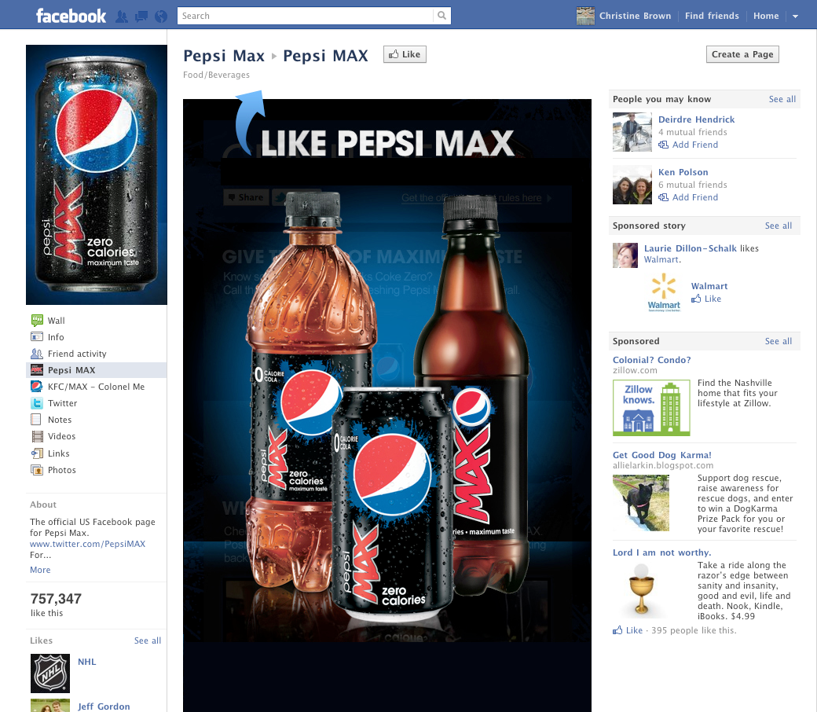Click the KFC/MAX Colonel Me icon
The image size is (817, 712).
(37, 386)
